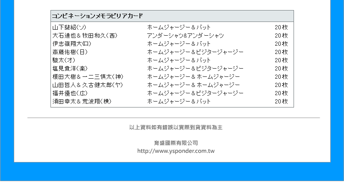344x183 pixels.
Task: Click the コンビネーションメモラビリアカード table header
Action: coord(172,16)
